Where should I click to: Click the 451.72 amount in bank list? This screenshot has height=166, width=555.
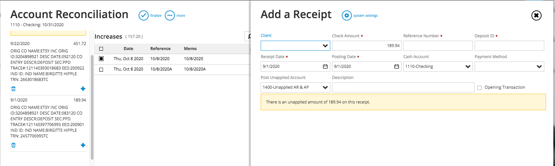tap(80, 44)
